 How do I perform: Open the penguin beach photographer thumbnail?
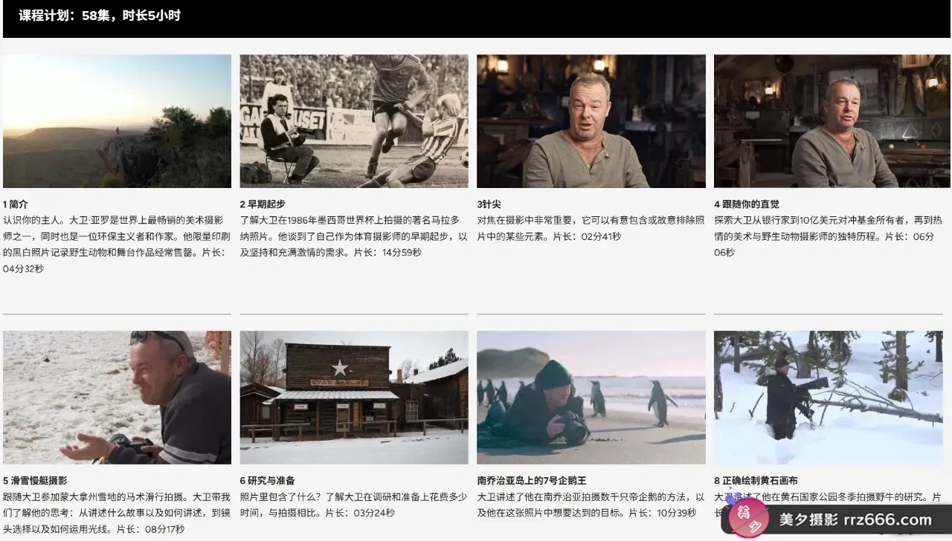point(591,398)
